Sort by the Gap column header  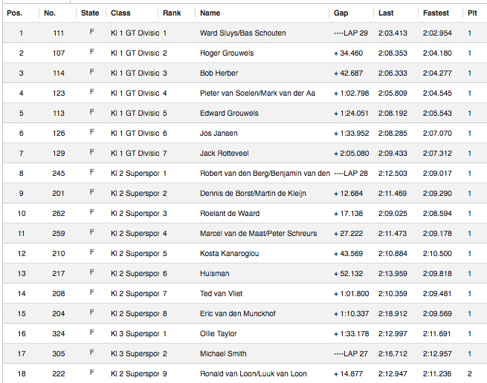341,13
